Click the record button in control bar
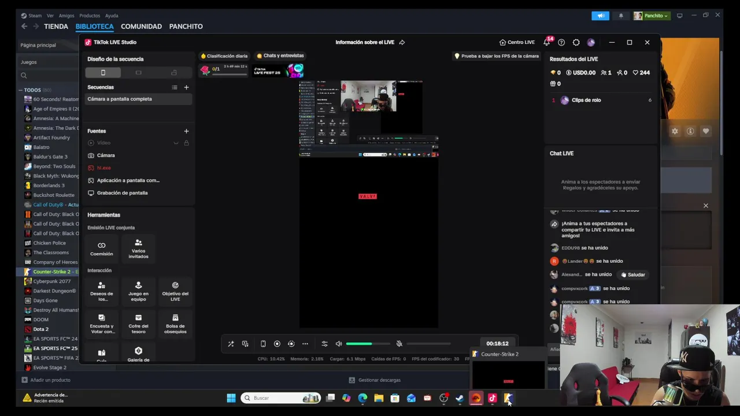Image resolution: width=740 pixels, height=416 pixels. (x=277, y=344)
